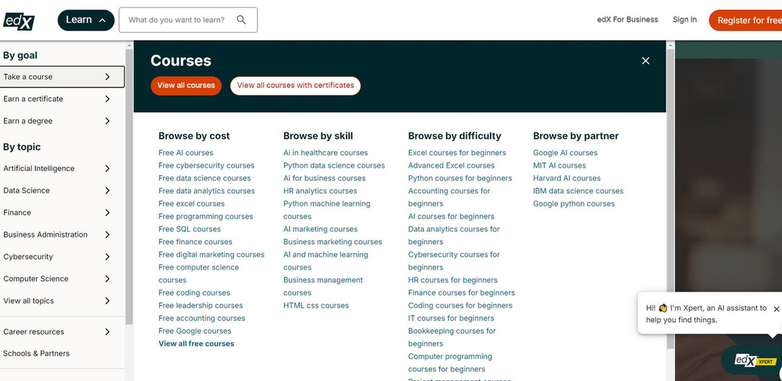This screenshot has width=782, height=381.
Task: Open IT courses for beginners link
Action: click(x=451, y=318)
